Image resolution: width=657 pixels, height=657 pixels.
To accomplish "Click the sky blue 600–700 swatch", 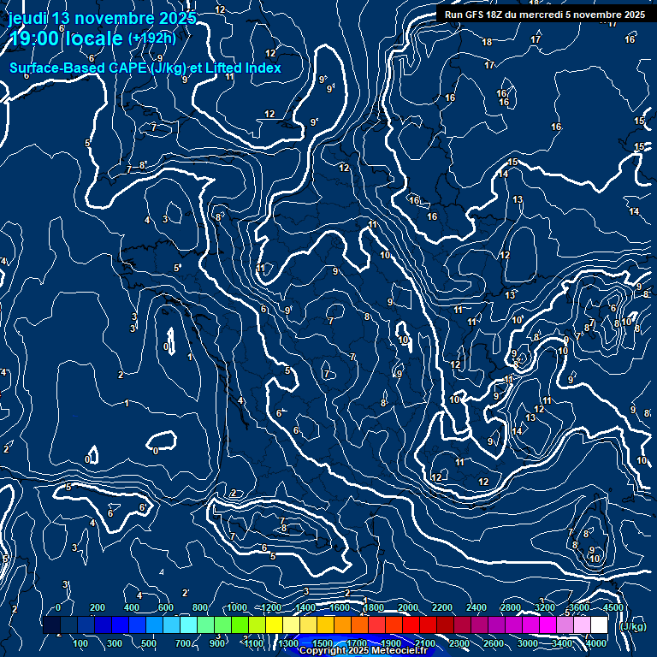I will 171,624.
